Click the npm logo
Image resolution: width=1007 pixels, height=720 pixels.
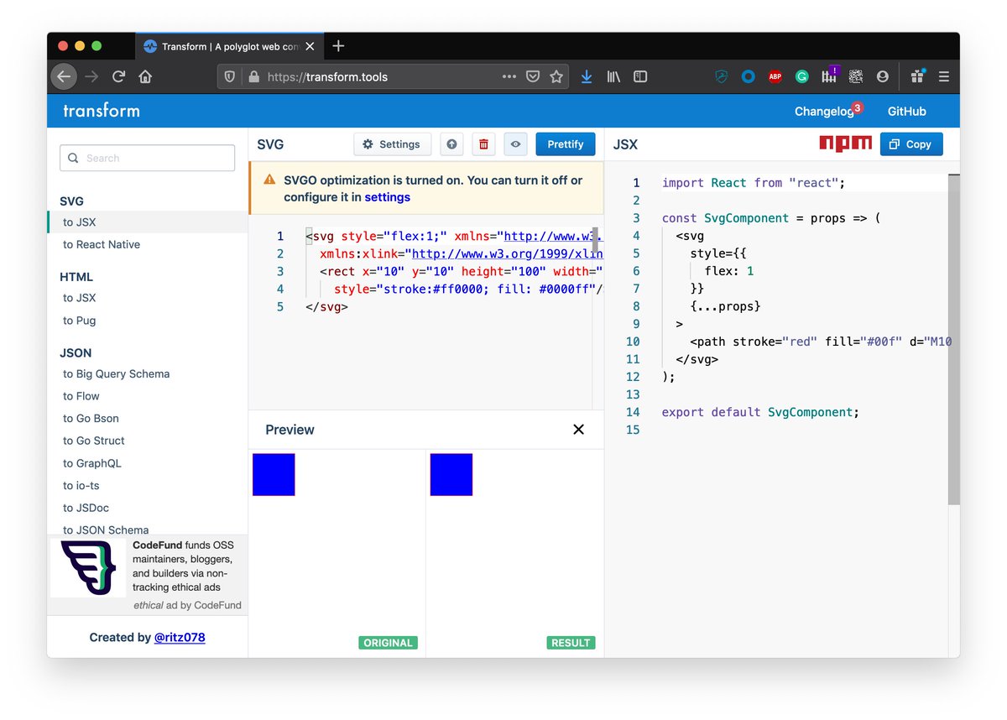(845, 143)
